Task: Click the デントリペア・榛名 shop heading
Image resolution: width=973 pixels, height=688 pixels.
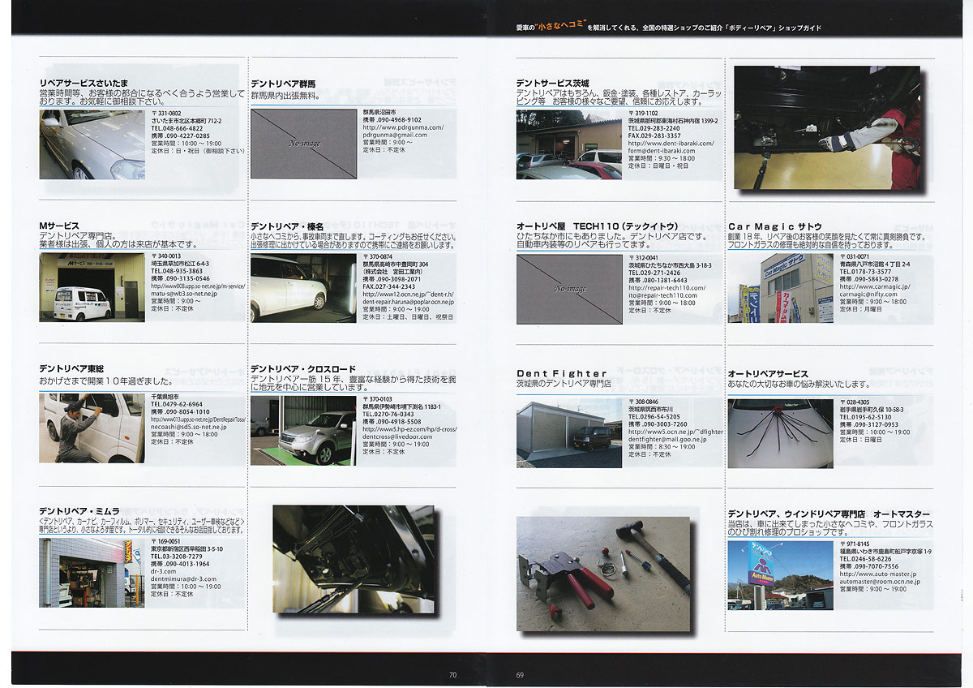Action: pos(287,226)
